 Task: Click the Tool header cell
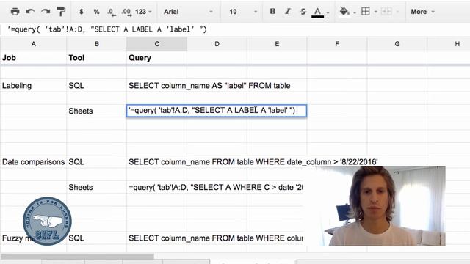(x=96, y=58)
